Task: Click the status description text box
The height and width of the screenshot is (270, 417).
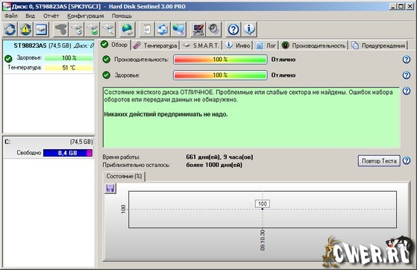Action: point(251,117)
